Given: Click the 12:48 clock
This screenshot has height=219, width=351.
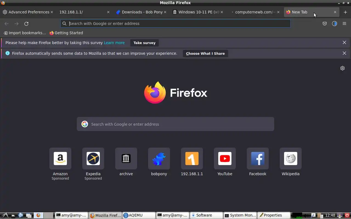Looking at the screenshot, I should click(330, 215).
